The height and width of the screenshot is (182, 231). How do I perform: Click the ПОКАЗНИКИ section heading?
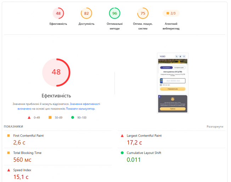pos(13,127)
